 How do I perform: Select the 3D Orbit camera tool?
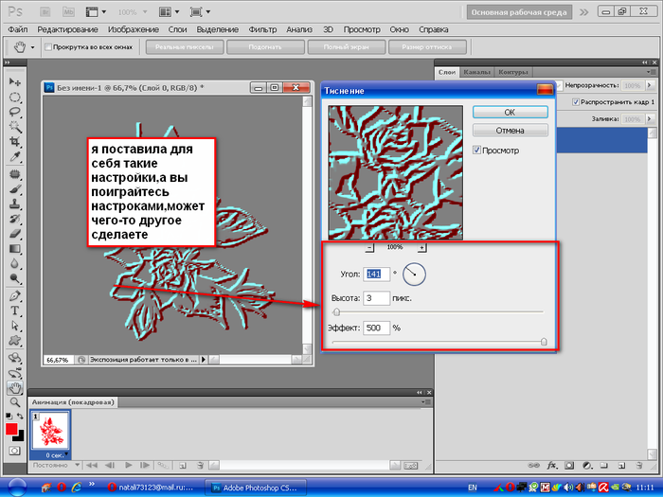(x=15, y=373)
